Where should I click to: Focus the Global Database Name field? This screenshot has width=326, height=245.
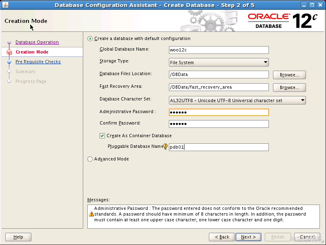point(219,50)
